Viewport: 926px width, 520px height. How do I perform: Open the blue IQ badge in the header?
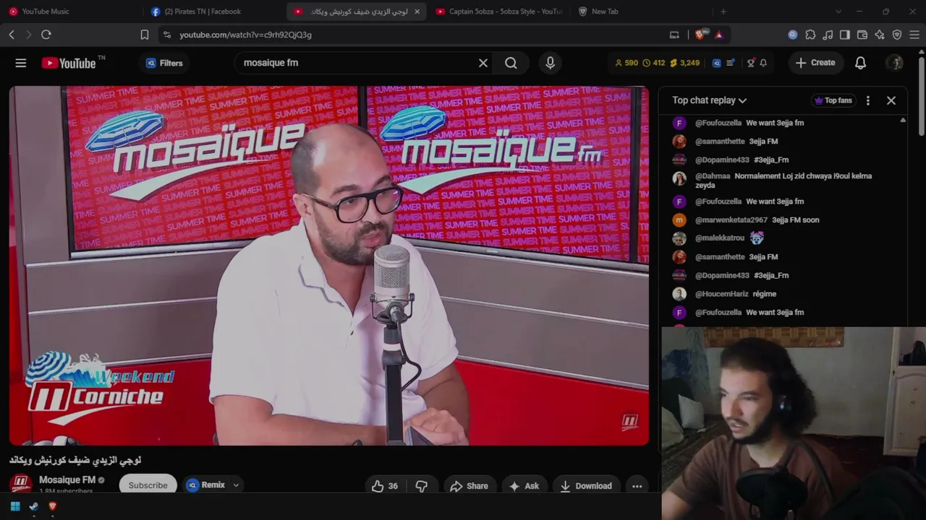pyautogui.click(x=716, y=63)
